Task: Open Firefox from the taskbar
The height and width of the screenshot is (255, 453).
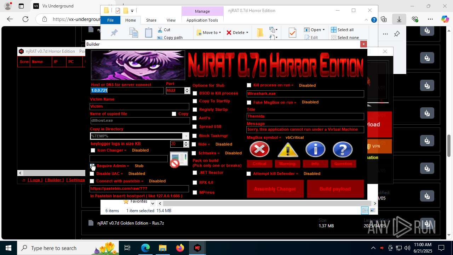Action: (180, 248)
